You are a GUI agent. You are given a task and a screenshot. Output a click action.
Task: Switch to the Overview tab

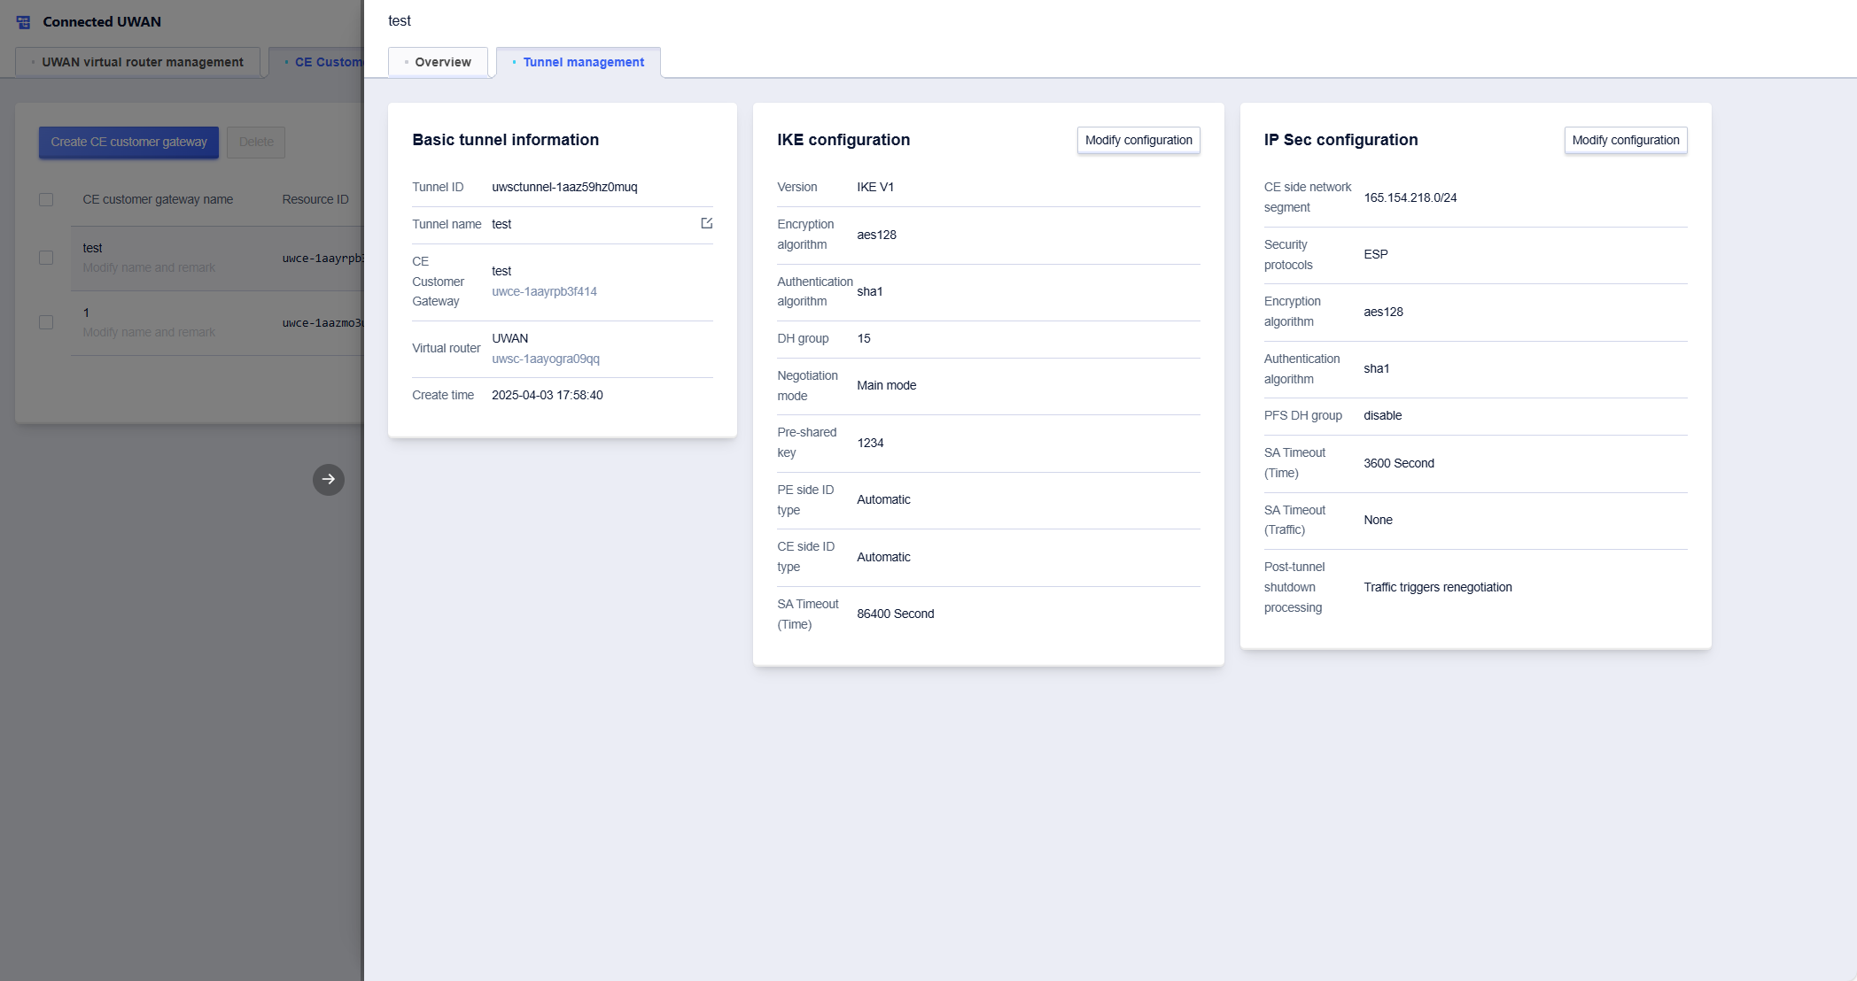[438, 62]
